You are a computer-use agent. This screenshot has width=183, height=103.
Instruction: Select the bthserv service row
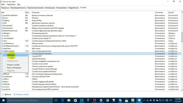pos(91,82)
